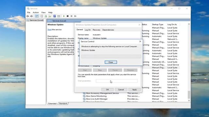The height and width of the screenshot is (117, 209).
Task: Click the scroll down arrow of services list
Action: (189, 100)
